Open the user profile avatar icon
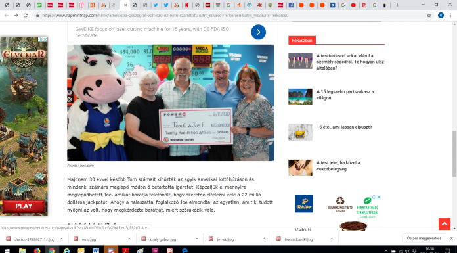This screenshot has width=457, height=253. point(441,16)
